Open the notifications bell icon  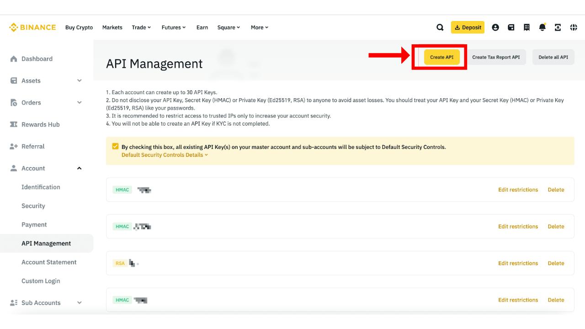click(542, 27)
